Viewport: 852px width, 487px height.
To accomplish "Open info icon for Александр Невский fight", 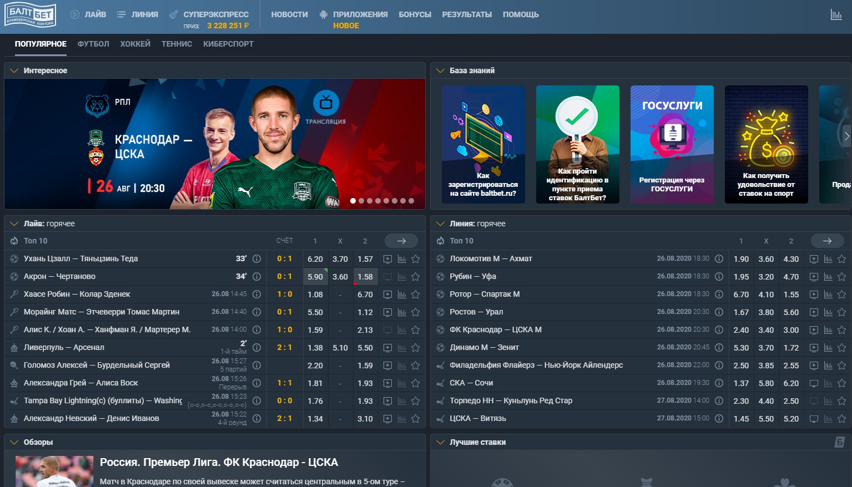I will [x=256, y=419].
